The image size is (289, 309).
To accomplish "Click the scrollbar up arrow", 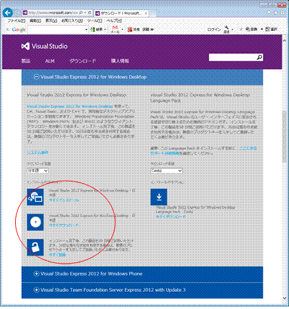I will [x=284, y=41].
